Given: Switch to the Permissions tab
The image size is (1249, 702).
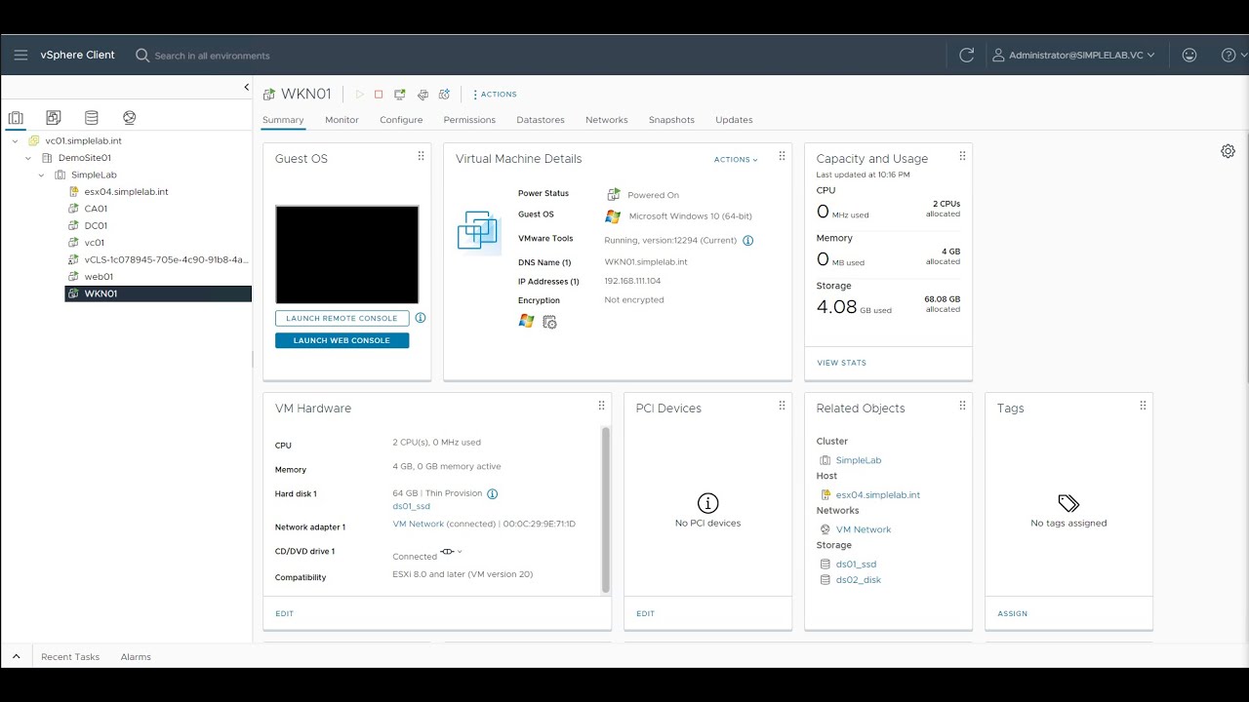Looking at the screenshot, I should pyautogui.click(x=469, y=120).
